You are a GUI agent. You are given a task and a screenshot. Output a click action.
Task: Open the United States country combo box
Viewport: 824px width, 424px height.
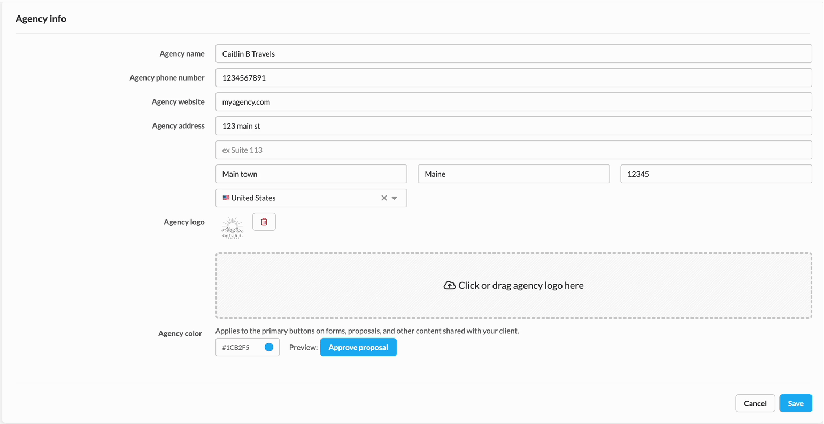pos(299,198)
